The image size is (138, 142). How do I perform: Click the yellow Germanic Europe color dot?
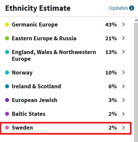[7, 25]
